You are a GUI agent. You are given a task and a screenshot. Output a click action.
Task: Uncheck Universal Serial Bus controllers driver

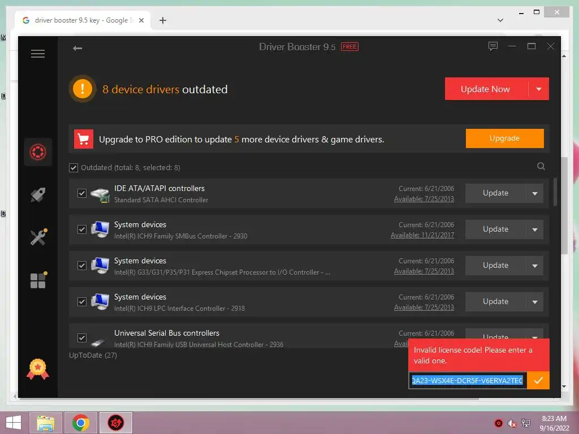tap(82, 338)
